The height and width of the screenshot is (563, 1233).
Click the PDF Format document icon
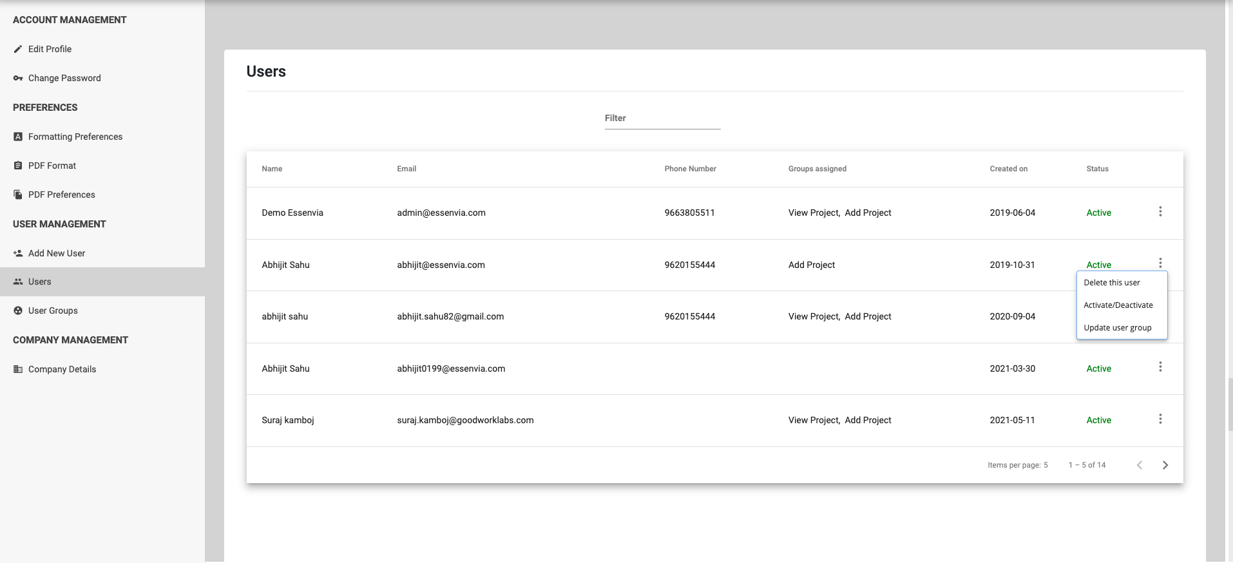[x=18, y=166]
